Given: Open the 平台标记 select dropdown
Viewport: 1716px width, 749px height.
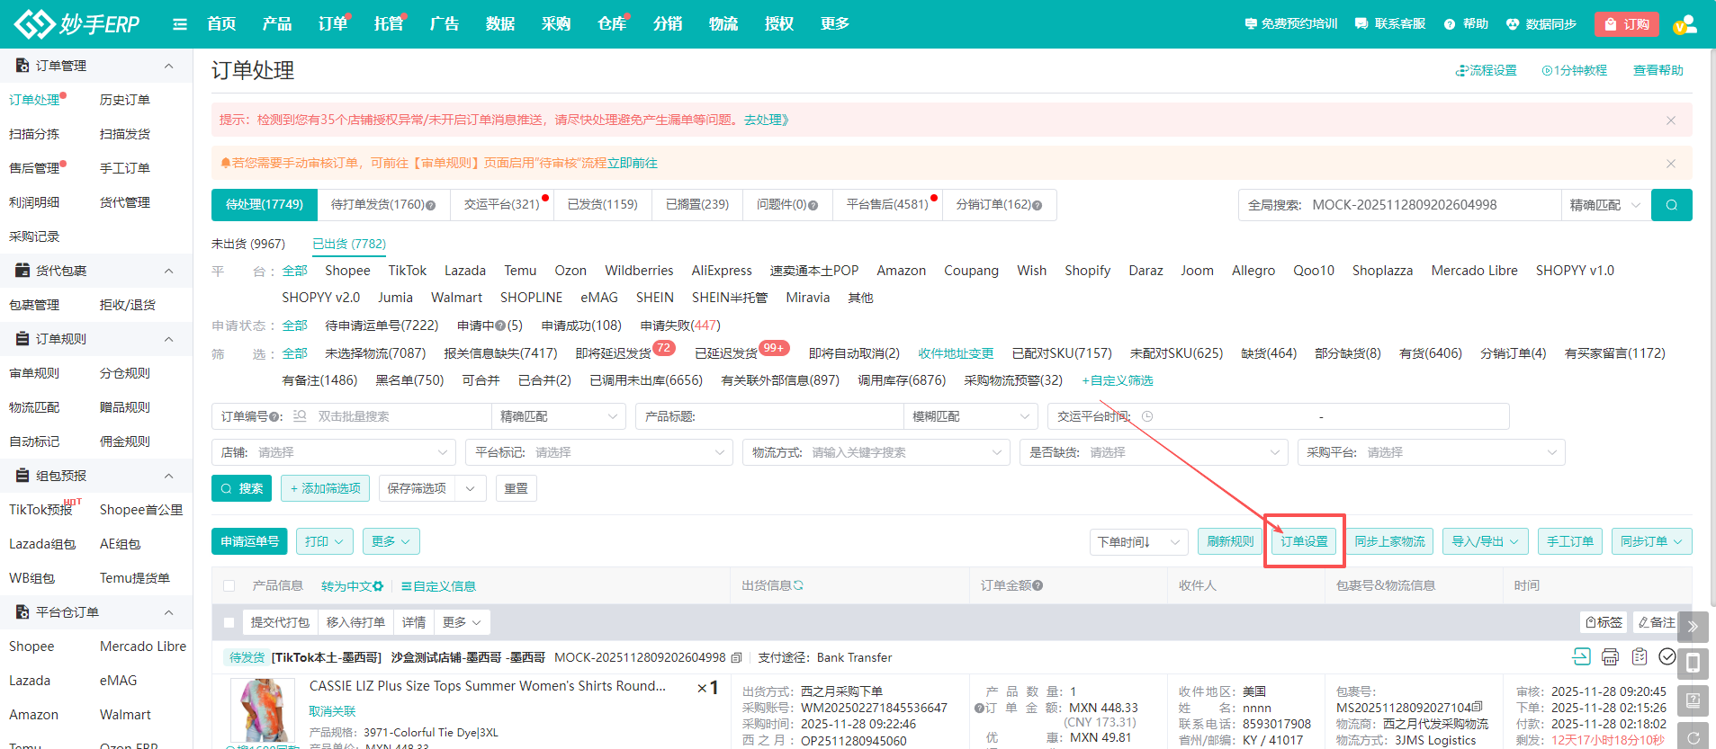Looking at the screenshot, I should coord(599,452).
